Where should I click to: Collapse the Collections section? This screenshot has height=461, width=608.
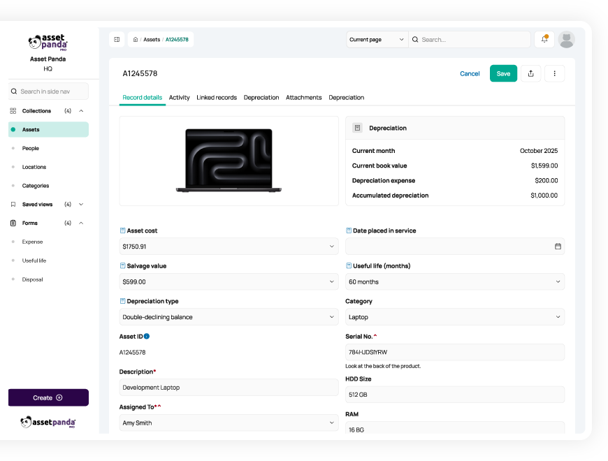pos(81,111)
